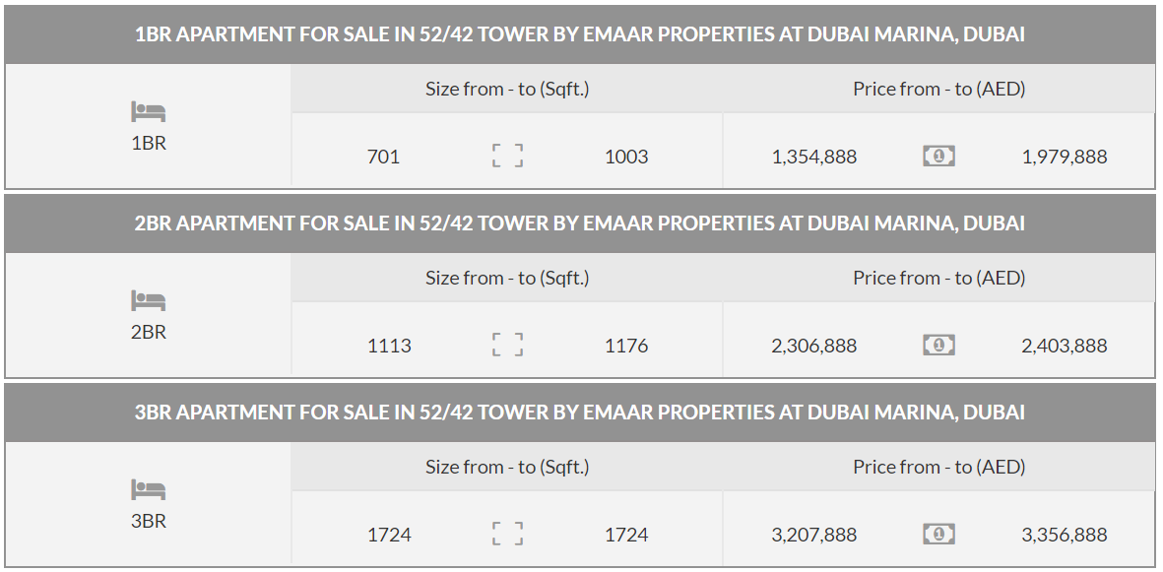Click the money icon in 2BR price row
Viewport: 1163px width, 572px height.
(x=939, y=345)
